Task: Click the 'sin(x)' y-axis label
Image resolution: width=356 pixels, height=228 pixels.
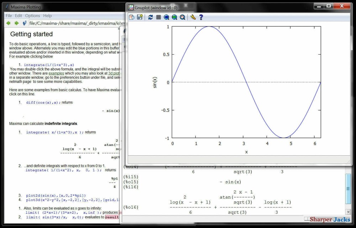Action: point(155,82)
